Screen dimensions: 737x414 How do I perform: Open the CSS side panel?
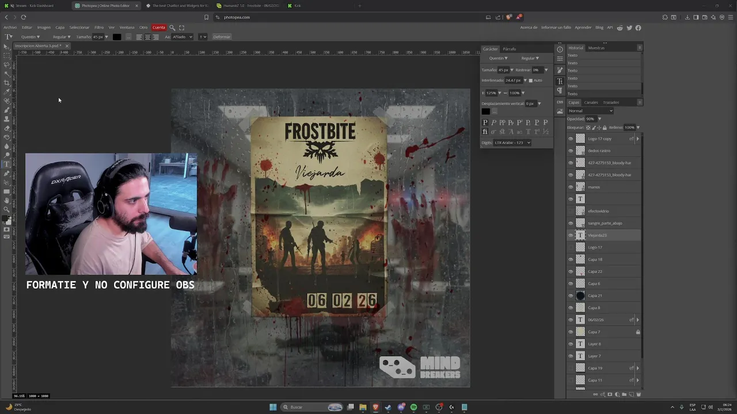(560, 102)
